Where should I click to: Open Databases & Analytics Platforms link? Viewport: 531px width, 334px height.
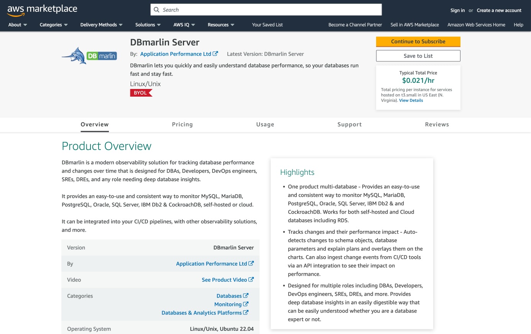click(x=202, y=313)
